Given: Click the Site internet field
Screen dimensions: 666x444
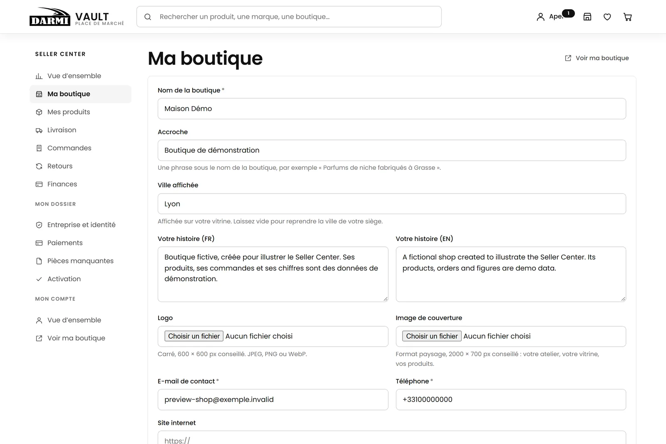Looking at the screenshot, I should pos(392,438).
